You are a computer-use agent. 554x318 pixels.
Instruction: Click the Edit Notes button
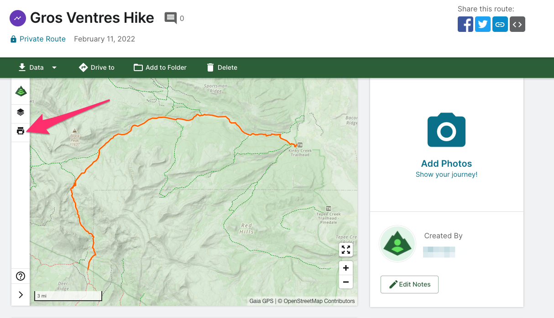pos(409,284)
